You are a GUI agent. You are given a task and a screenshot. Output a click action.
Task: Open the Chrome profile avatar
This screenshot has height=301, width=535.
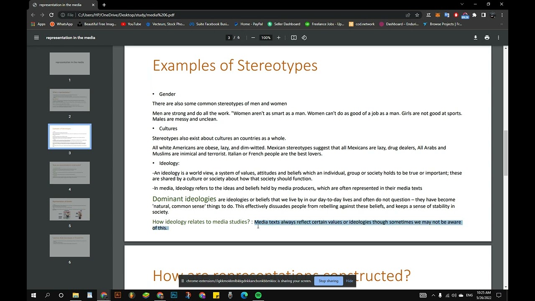pyautogui.click(x=493, y=15)
